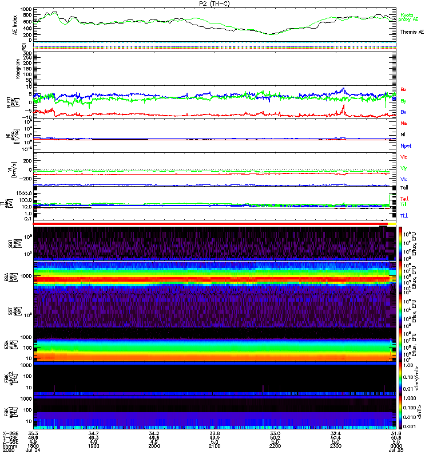Click the blue Bx legend label
429x458 pixels.
(x=403, y=112)
